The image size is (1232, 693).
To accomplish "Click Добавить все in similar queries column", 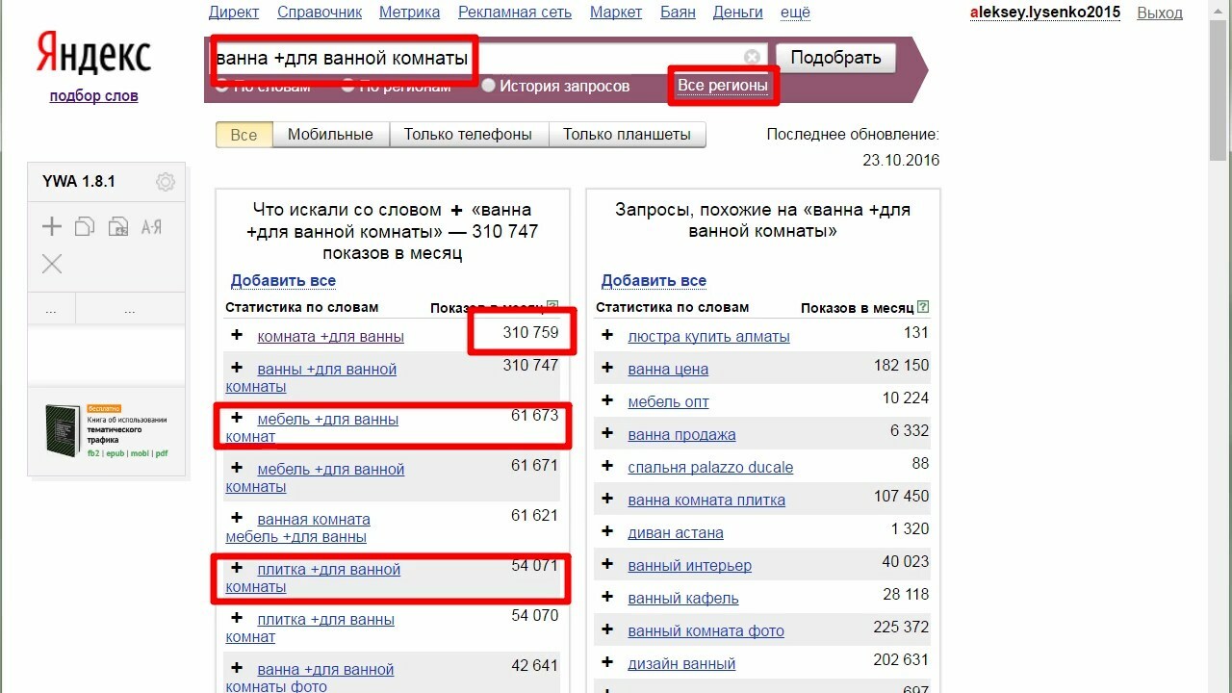I will click(654, 281).
